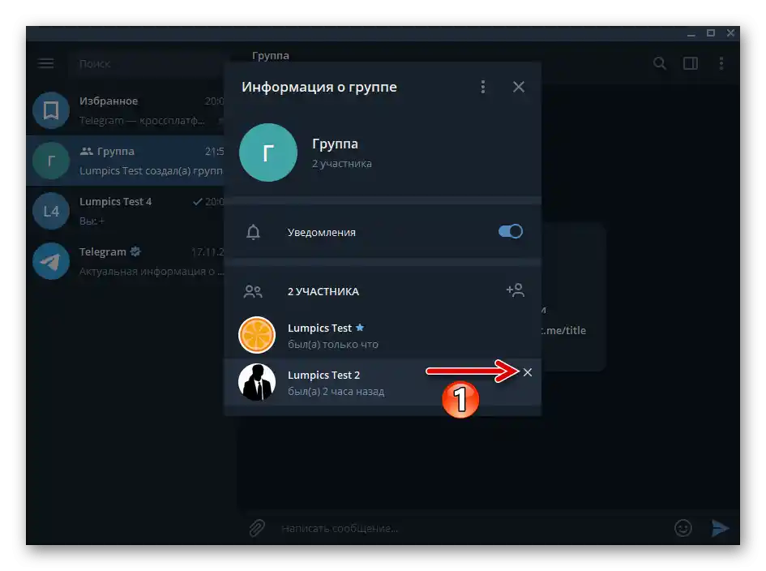Remove Lumpics Test 2 using the X
Image resolution: width=766 pixels, height=571 pixels.
(x=528, y=372)
